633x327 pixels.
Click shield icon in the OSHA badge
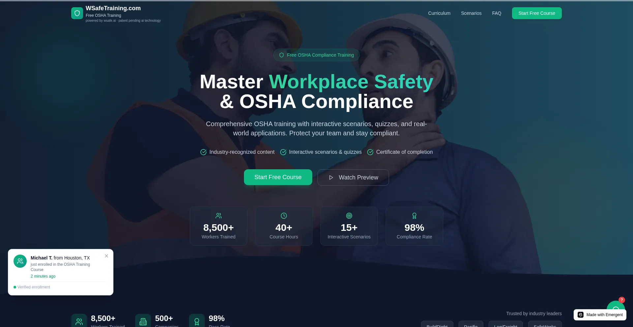[x=282, y=55]
